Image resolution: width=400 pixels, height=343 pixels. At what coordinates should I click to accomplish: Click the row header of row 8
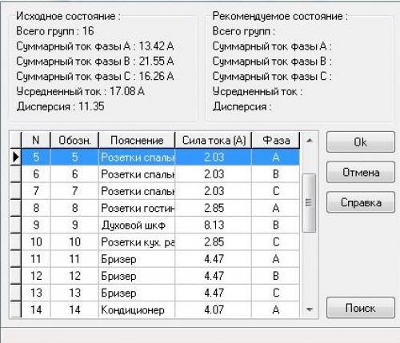(16, 208)
